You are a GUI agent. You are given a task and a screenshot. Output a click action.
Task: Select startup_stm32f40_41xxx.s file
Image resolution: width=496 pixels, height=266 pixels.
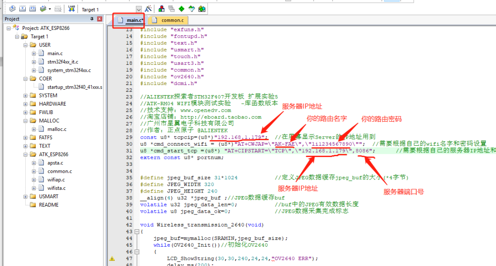[75, 87]
